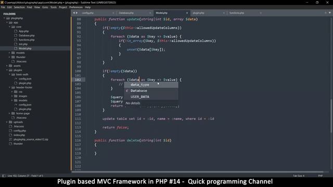Click the 'public function delete' line
This screenshot has height=187, width=333.
(x=133, y=140)
